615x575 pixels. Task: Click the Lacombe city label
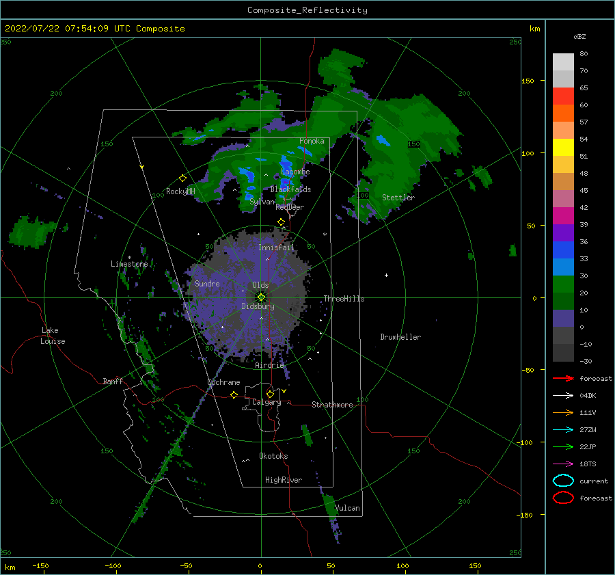(295, 172)
